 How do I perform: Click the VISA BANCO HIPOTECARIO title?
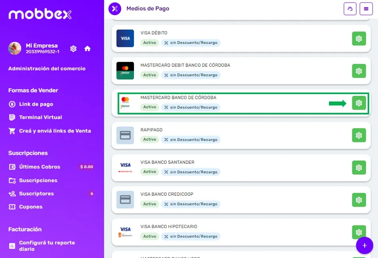(169, 226)
